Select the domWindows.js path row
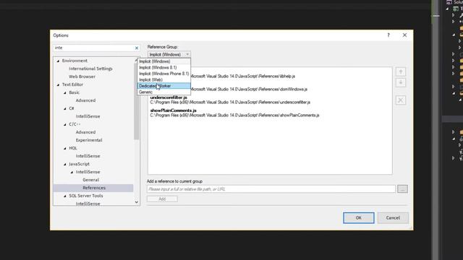The width and height of the screenshot is (463, 260). tap(249, 89)
